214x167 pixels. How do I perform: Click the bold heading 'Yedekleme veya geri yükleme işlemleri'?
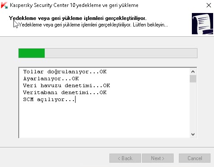click(x=56, y=18)
